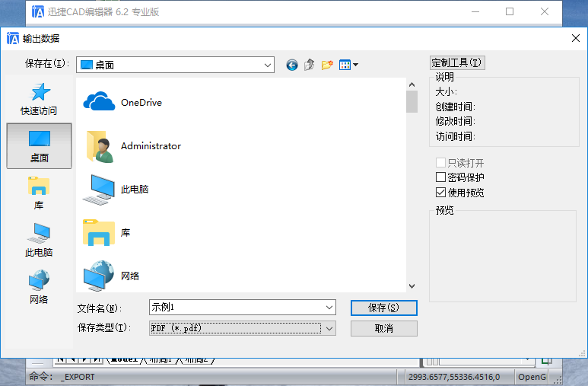This screenshot has width=588, height=386.
Task: Select 网络 in the places sidebar
Action: click(x=39, y=287)
